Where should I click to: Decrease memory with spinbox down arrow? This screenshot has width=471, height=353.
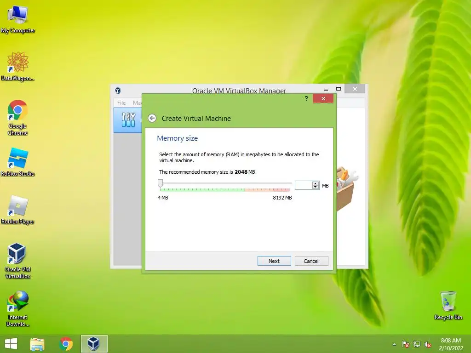tap(316, 188)
